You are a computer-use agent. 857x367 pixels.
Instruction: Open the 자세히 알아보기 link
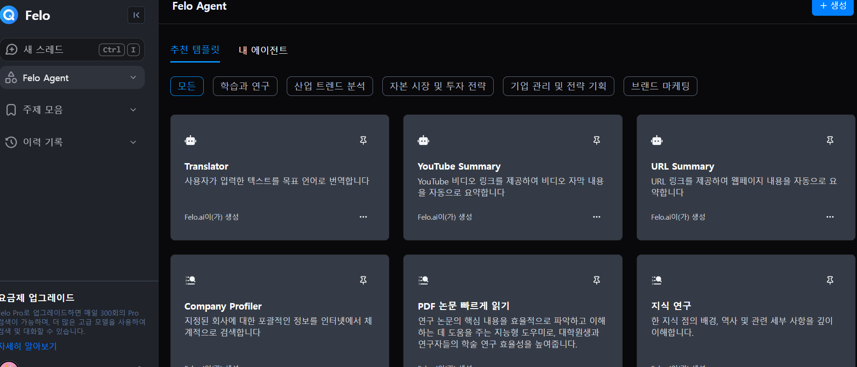[28, 346]
